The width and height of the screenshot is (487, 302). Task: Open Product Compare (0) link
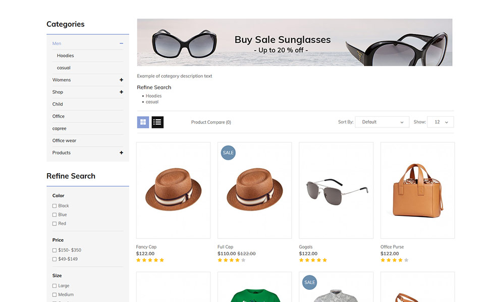(x=211, y=122)
